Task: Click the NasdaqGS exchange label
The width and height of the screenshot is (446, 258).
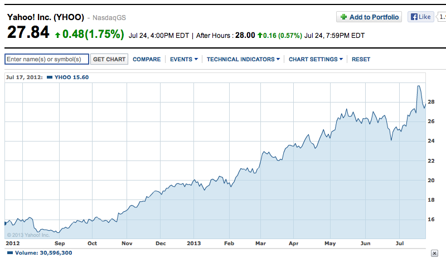Action: pos(109,18)
